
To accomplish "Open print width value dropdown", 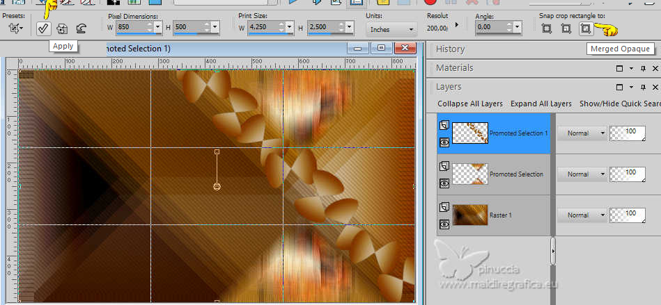I will [x=289, y=28].
